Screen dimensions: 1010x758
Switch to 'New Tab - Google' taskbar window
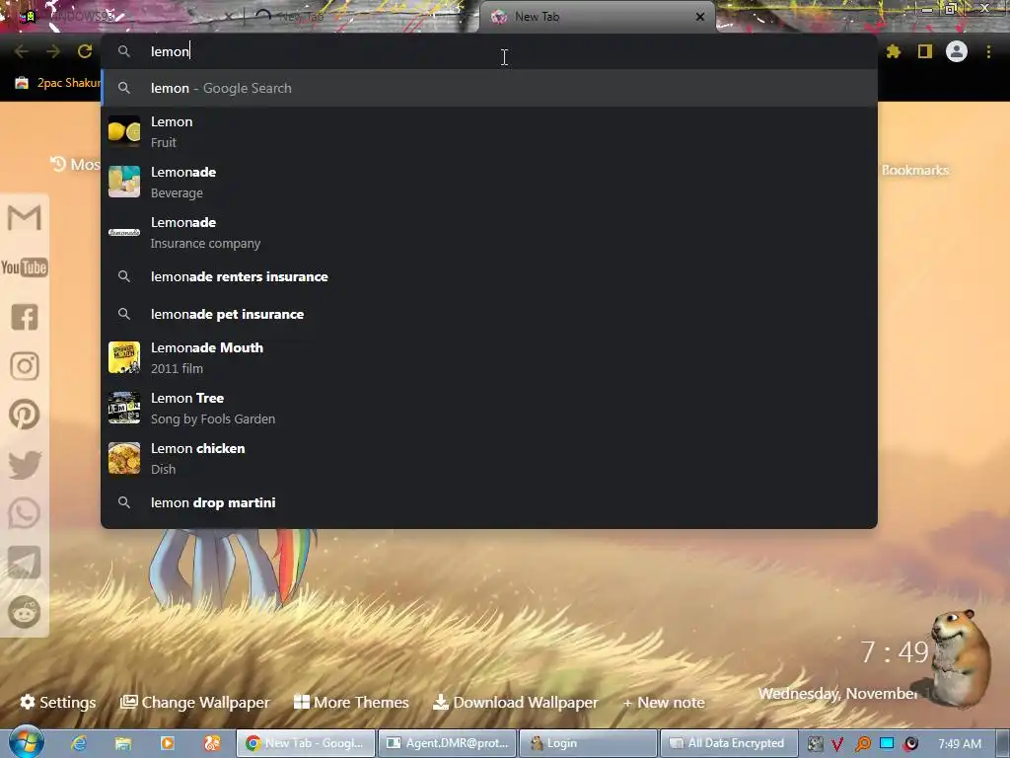[x=306, y=743]
